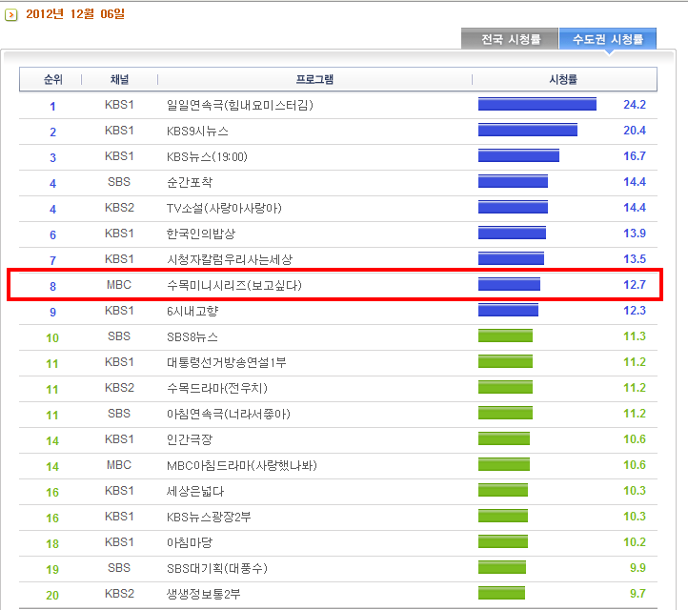Click the SBS channel in the 순간포착 row
This screenshot has height=610, width=688.
[119, 182]
